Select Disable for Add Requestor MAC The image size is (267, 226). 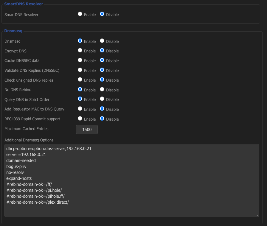point(102,109)
